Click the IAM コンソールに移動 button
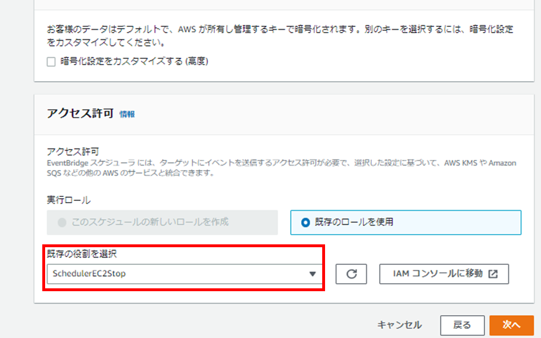 444,273
